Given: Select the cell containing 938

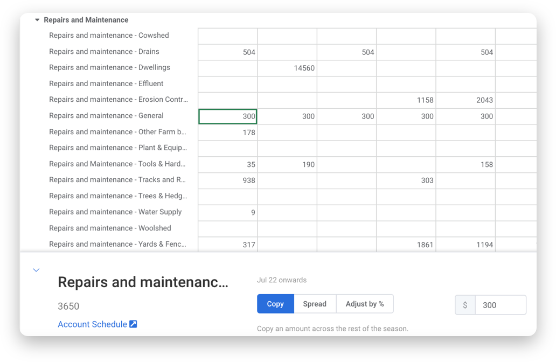Looking at the screenshot, I should (227, 180).
